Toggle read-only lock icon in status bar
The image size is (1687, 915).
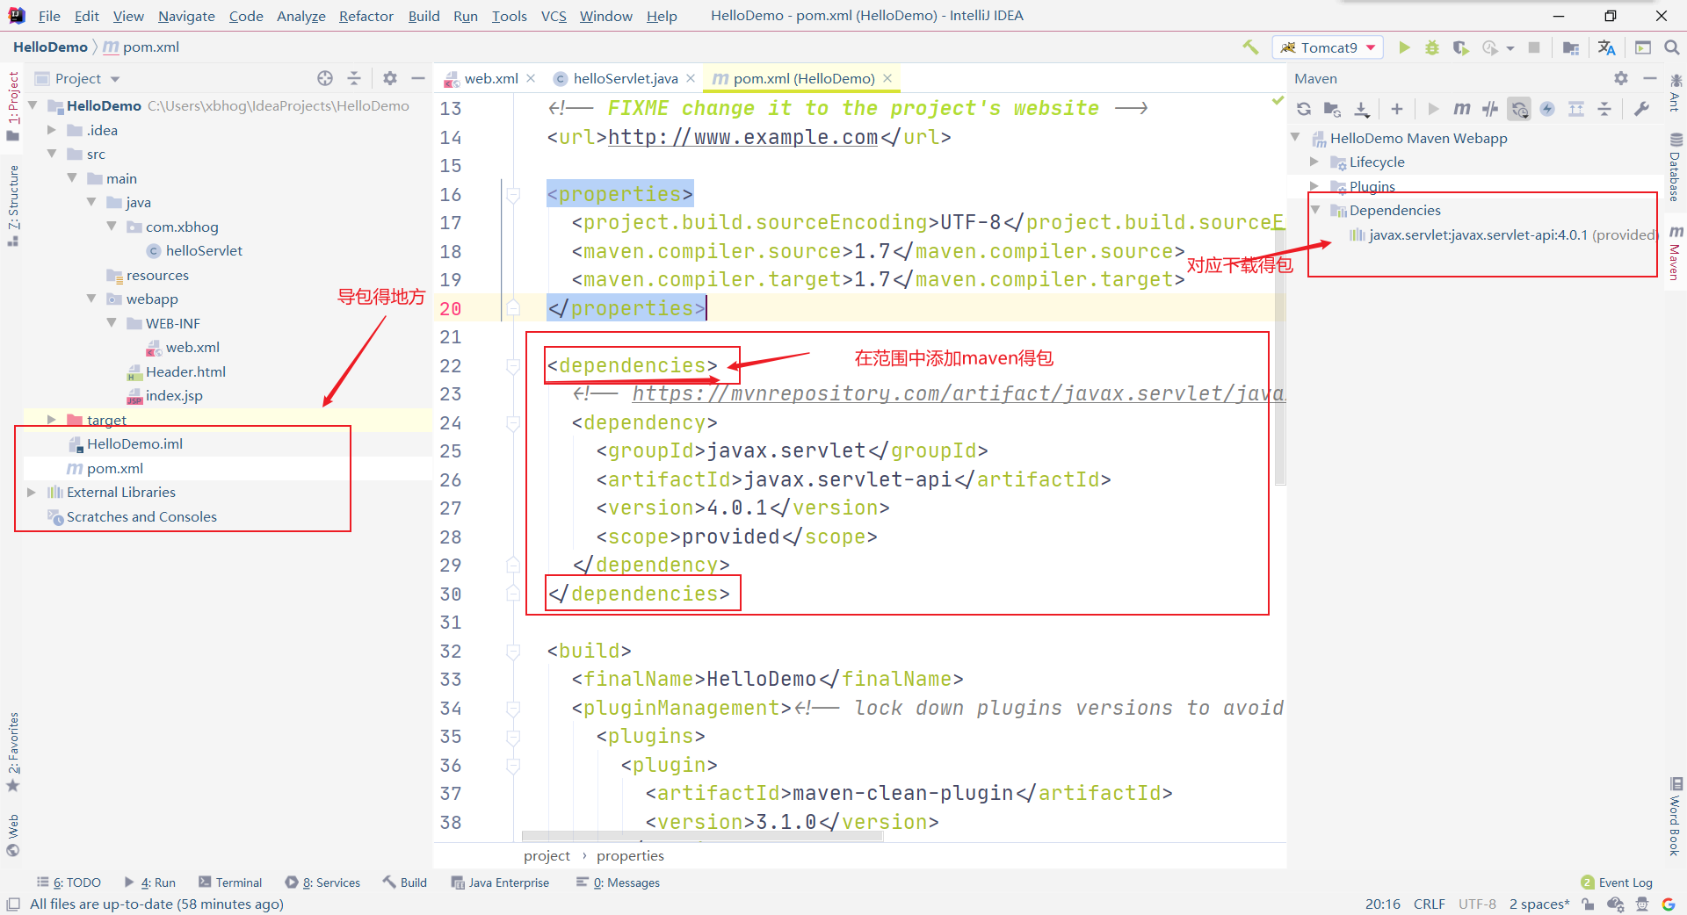coord(1588,904)
